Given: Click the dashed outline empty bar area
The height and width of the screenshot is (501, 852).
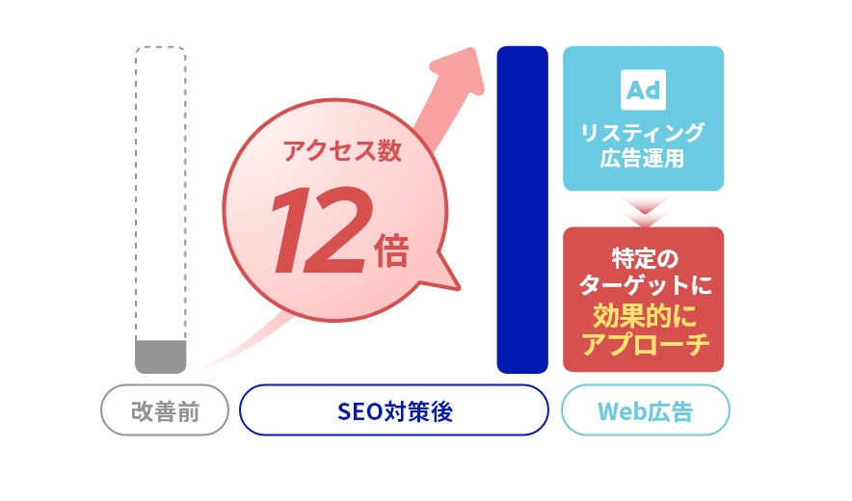Looking at the screenshot, I should tap(160, 194).
